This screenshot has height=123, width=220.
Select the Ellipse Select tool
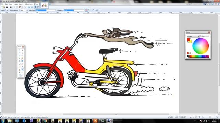[20, 55]
